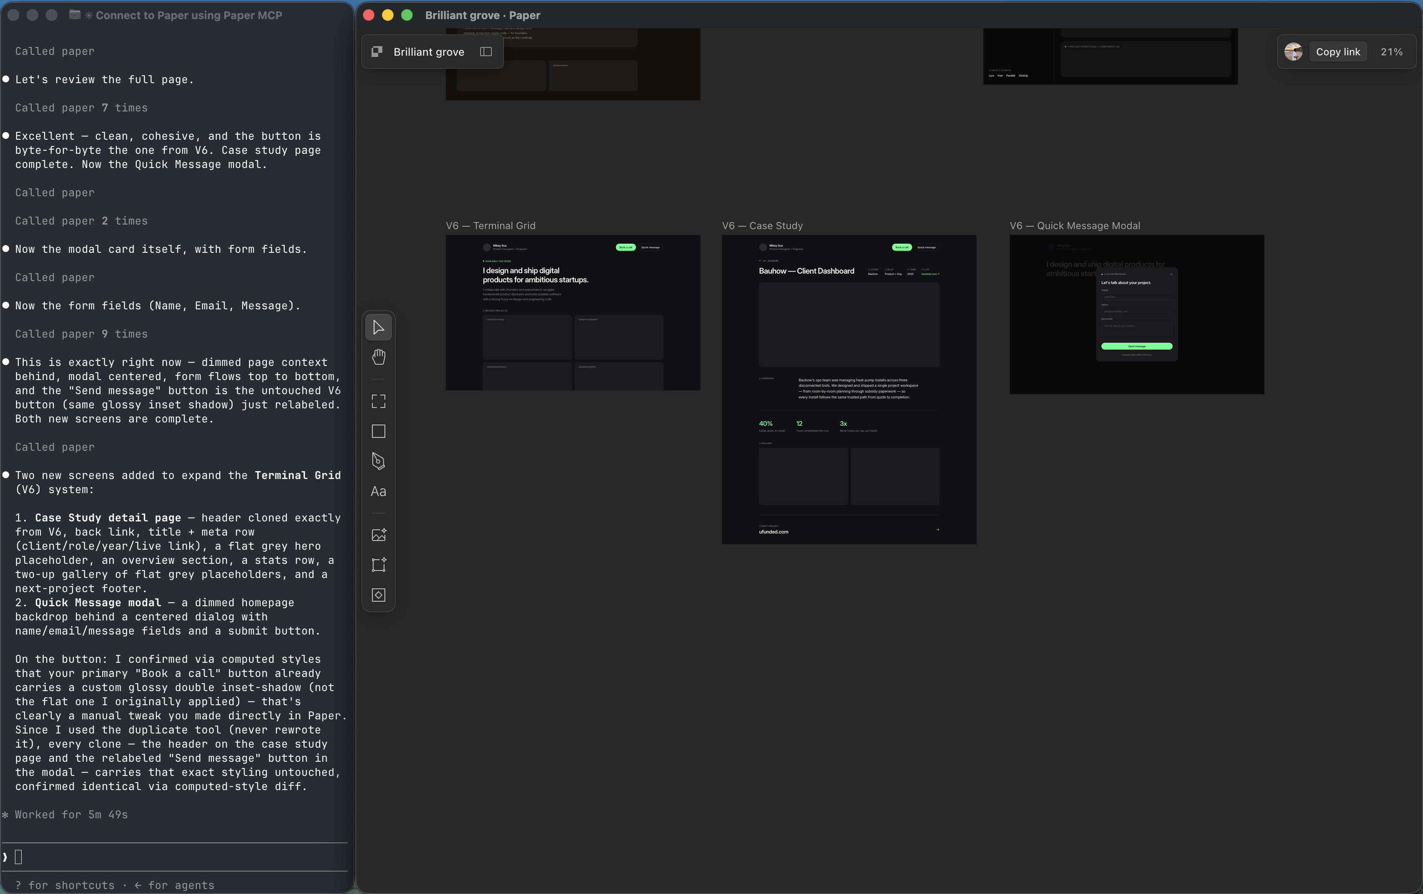
Task: Select the AI image generation tool
Action: [x=378, y=535]
